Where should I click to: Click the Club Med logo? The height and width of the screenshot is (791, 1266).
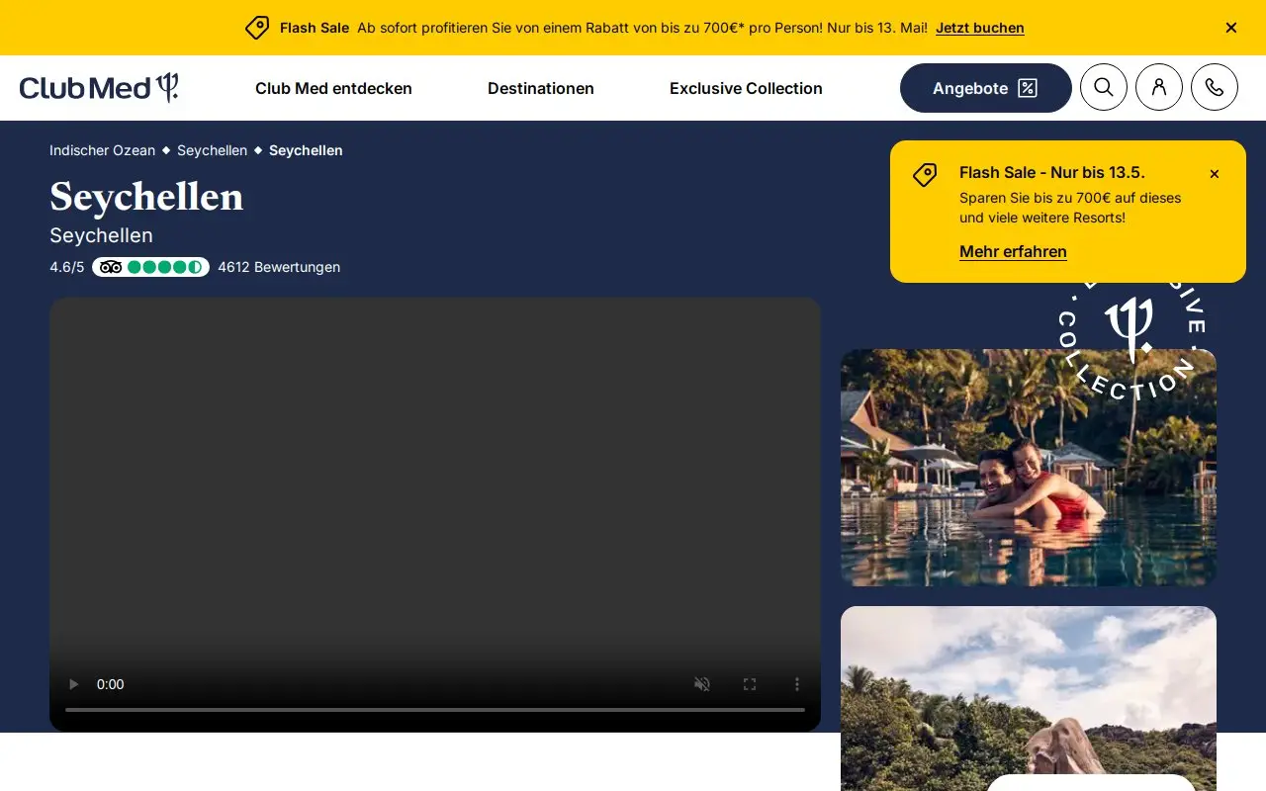click(99, 88)
